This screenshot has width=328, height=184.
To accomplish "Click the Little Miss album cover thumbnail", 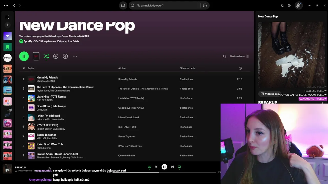I will (x=31, y=98).
